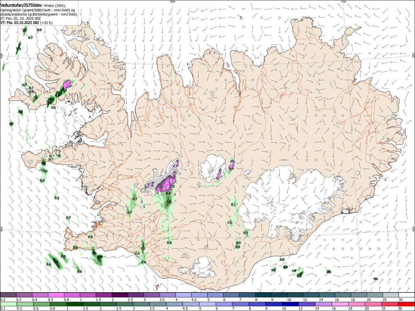Click the 0.1 label under the lower legend
The width and height of the screenshot is (415, 311).
(3, 309)
